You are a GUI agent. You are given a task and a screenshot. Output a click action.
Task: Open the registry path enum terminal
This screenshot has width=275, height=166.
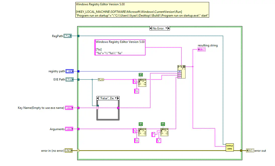(x=70, y=71)
